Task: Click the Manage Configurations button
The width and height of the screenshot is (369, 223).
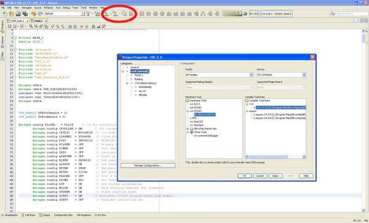Action: (148, 166)
